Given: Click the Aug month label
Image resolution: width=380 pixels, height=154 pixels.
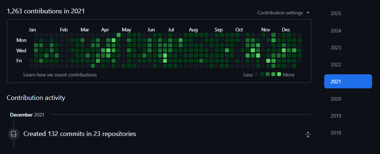Looking at the screenshot, I should (193, 30).
